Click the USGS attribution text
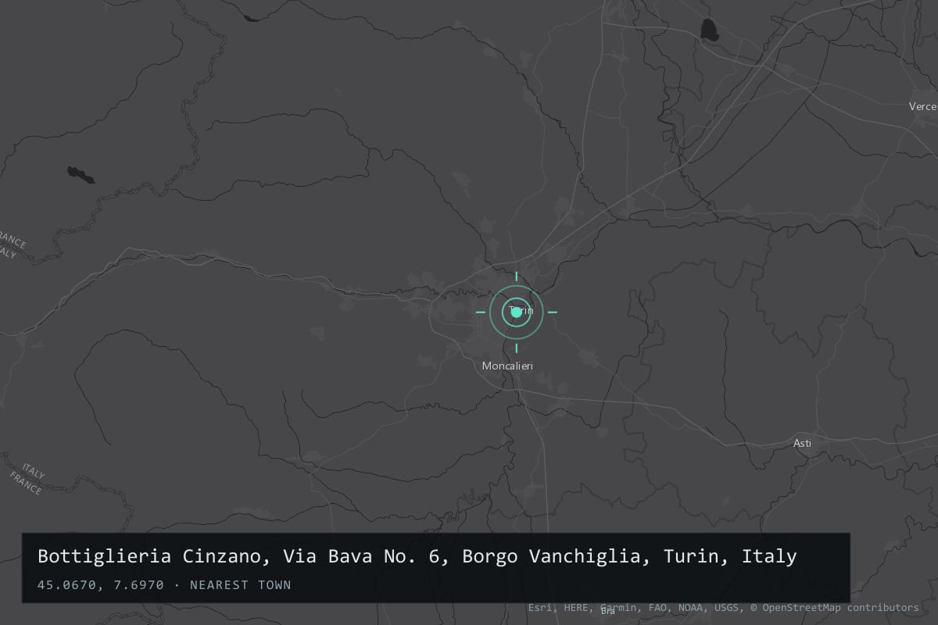 [725, 607]
